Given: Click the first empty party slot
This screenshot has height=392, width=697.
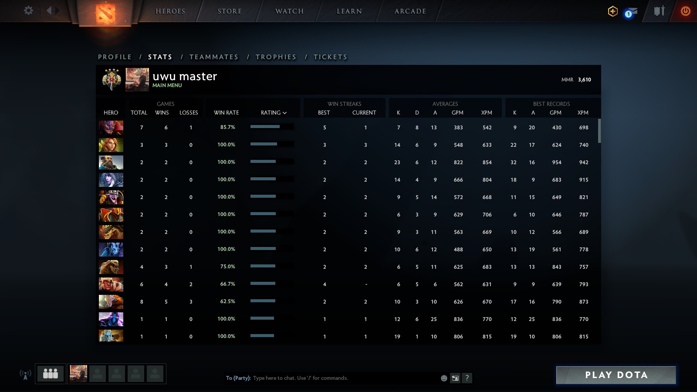Looking at the screenshot, I should 98,374.
